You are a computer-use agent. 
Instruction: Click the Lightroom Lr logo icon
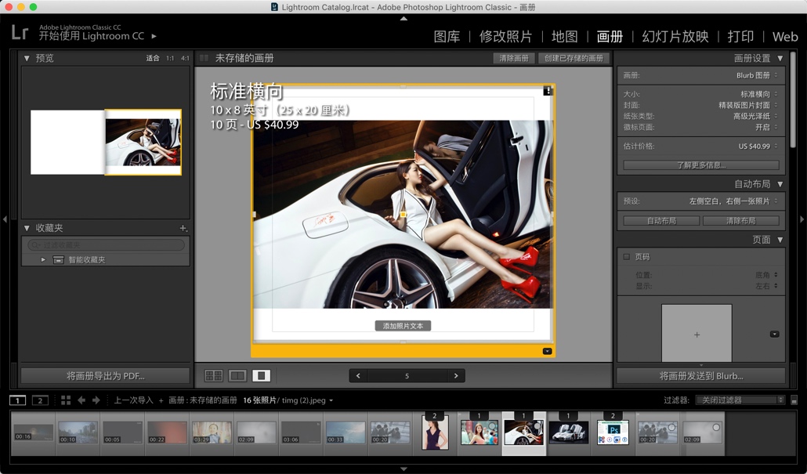[x=20, y=32]
